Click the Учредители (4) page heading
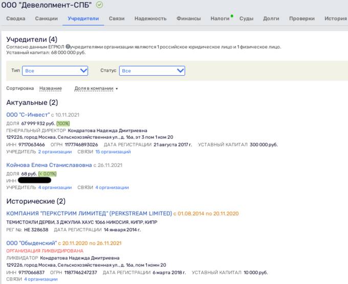348x284 pixels. (x=32, y=39)
